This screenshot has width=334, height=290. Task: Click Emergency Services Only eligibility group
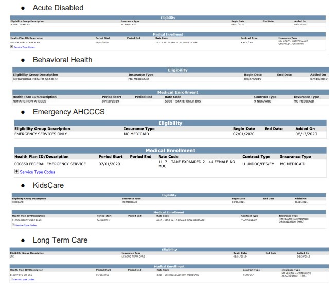41,133
